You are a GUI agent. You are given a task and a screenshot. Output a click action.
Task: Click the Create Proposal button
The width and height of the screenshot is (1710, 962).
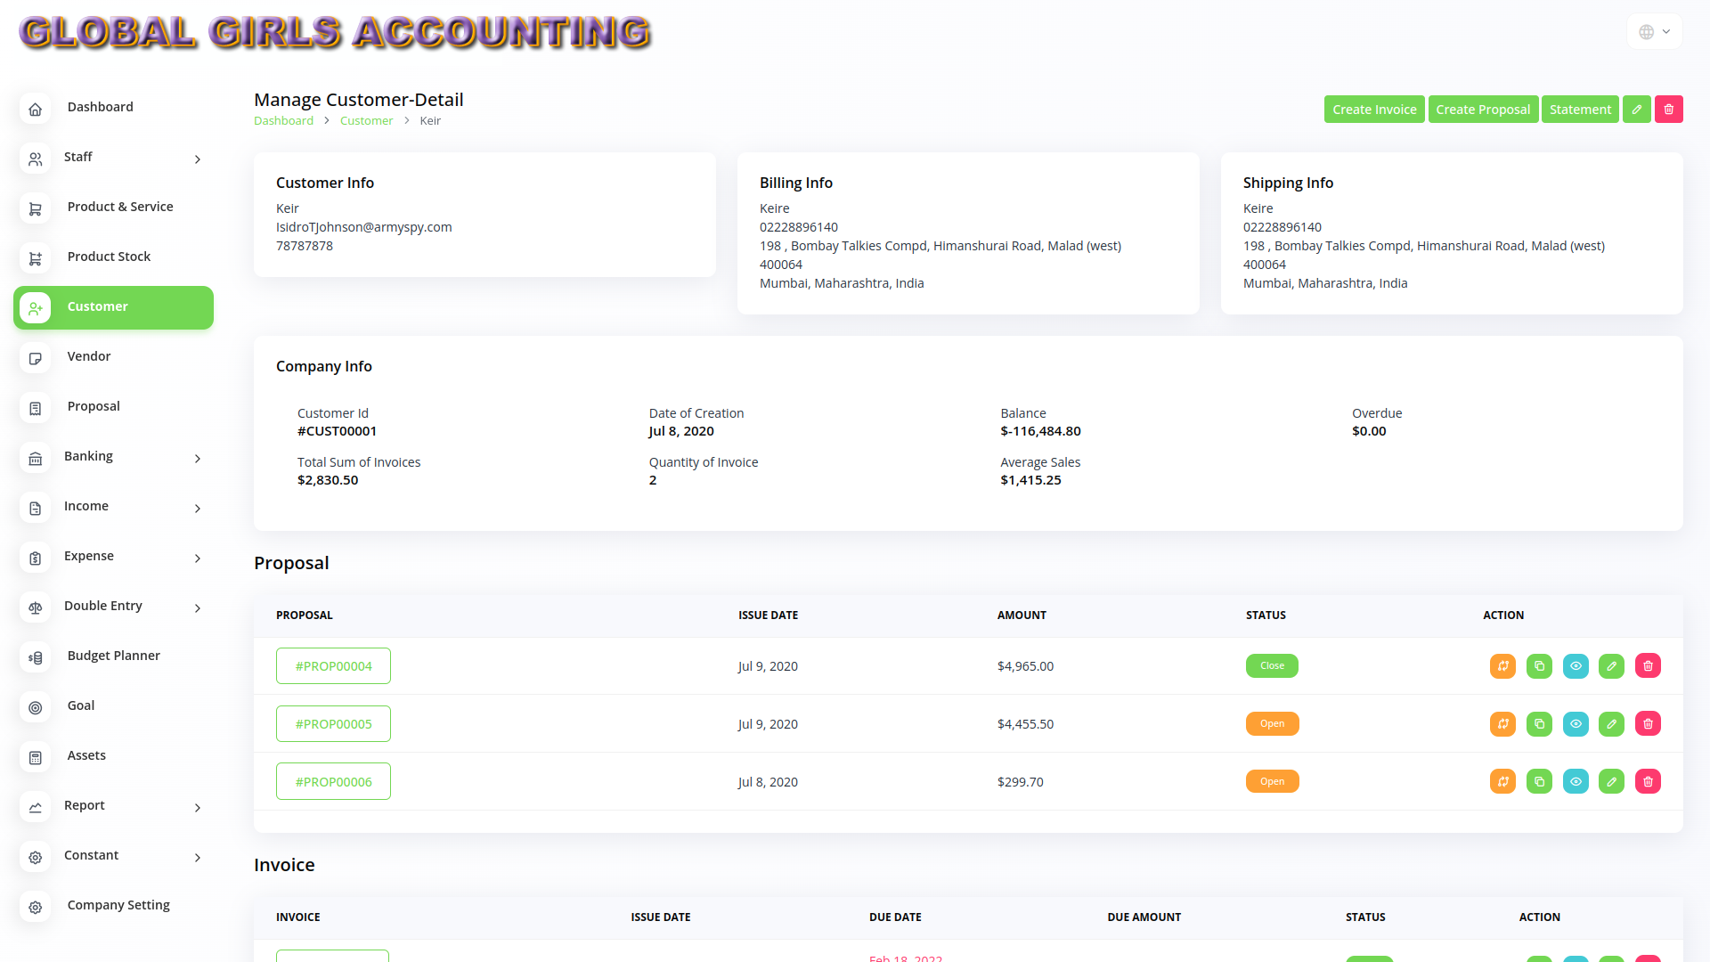tap(1483, 110)
